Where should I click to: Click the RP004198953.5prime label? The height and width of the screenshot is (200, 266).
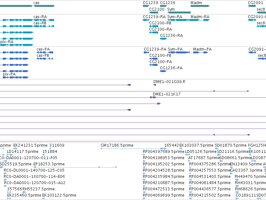point(163,158)
